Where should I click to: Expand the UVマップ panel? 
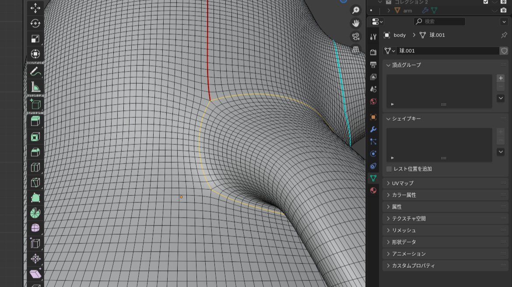388,183
